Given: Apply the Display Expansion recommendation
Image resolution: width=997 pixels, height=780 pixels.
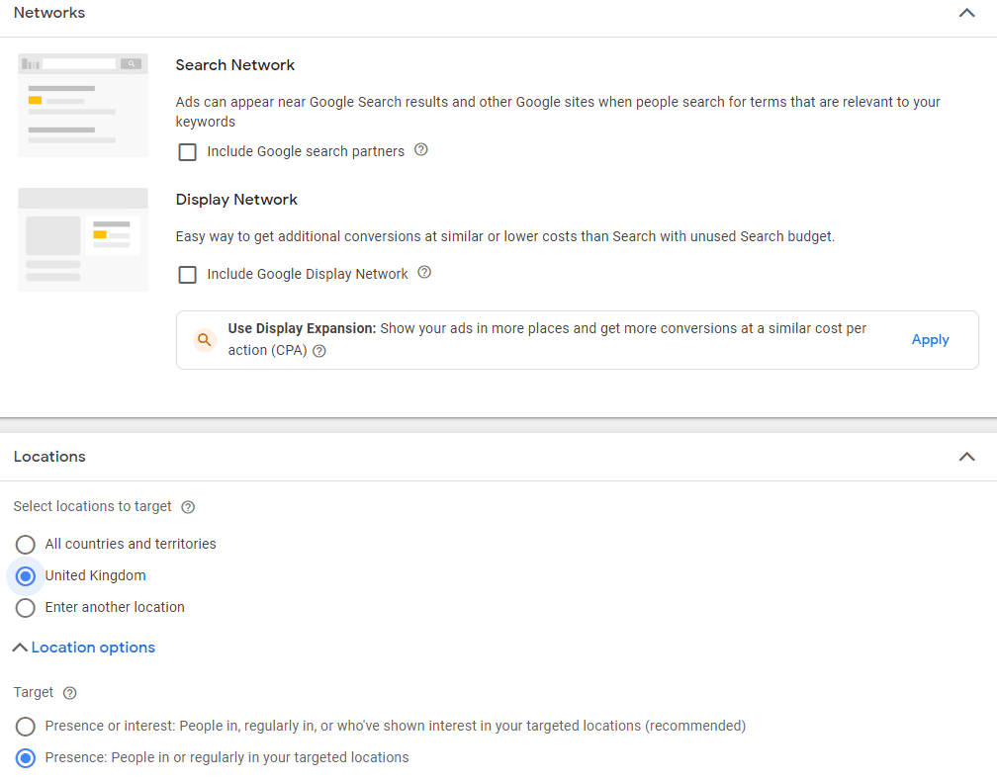Looking at the screenshot, I should (x=930, y=339).
